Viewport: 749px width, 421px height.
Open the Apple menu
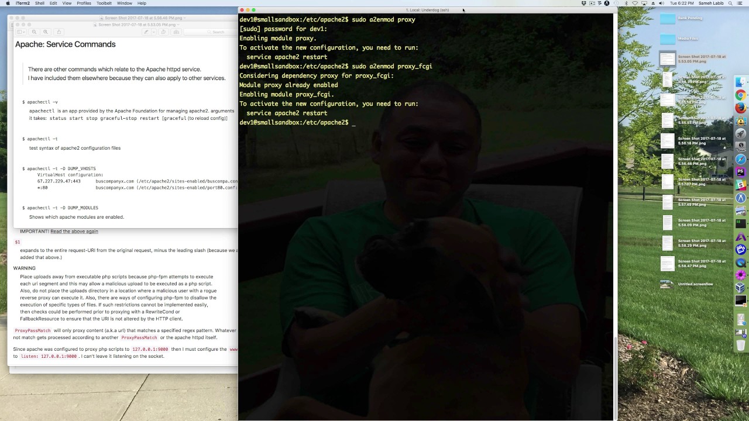[x=8, y=3]
